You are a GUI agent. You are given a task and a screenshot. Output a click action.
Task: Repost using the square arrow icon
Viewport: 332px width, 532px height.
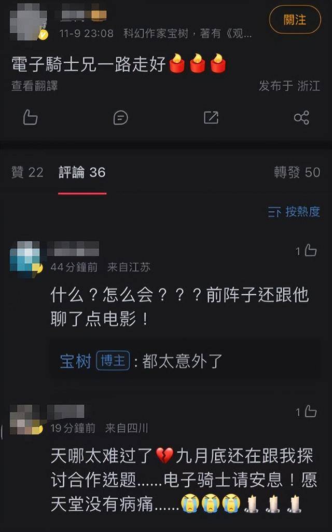click(x=211, y=117)
